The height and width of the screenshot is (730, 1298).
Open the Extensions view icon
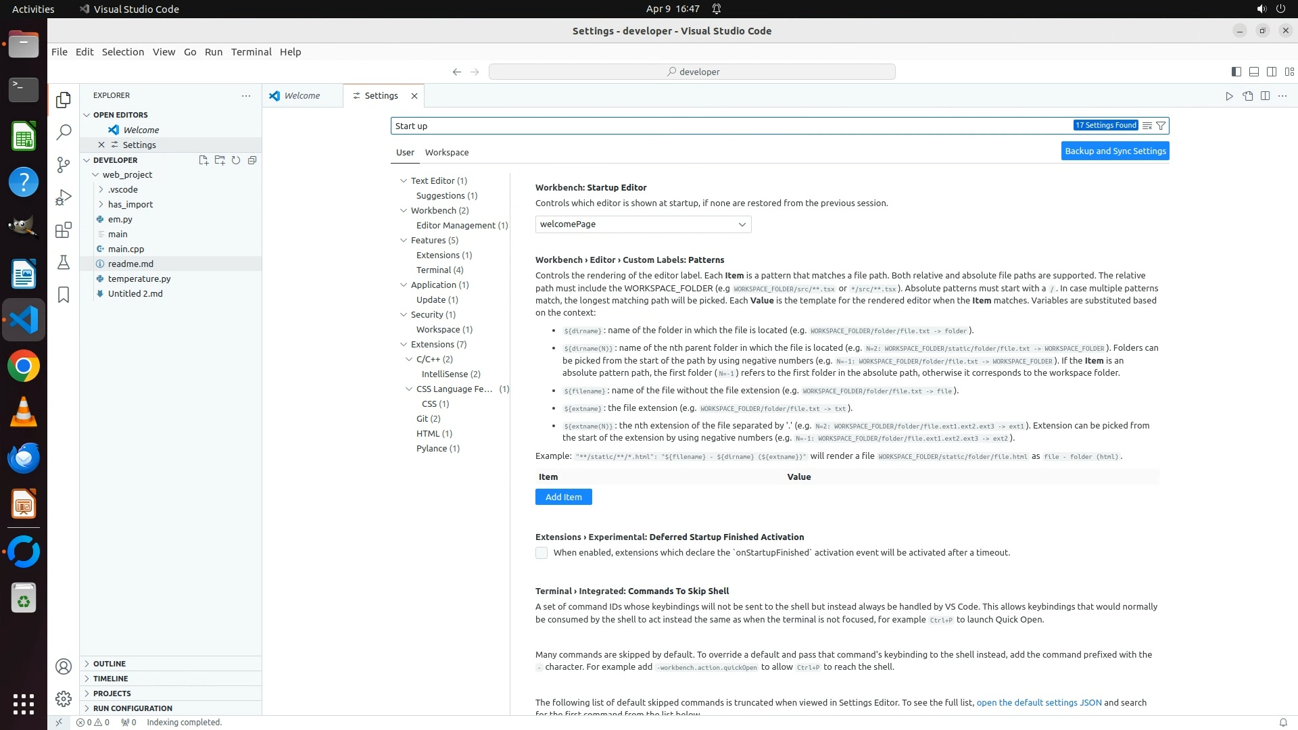coord(64,230)
